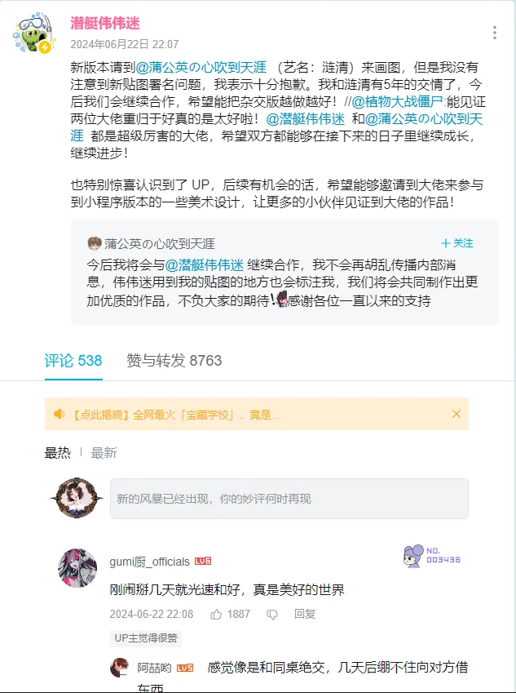Open the 【点此揭晓】宝藏学校 banner link

175,415
